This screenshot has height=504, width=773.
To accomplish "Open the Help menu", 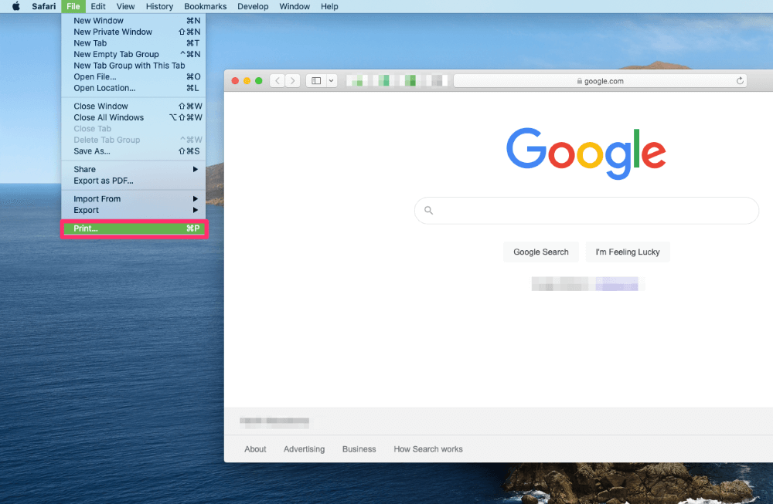I will [x=329, y=6].
